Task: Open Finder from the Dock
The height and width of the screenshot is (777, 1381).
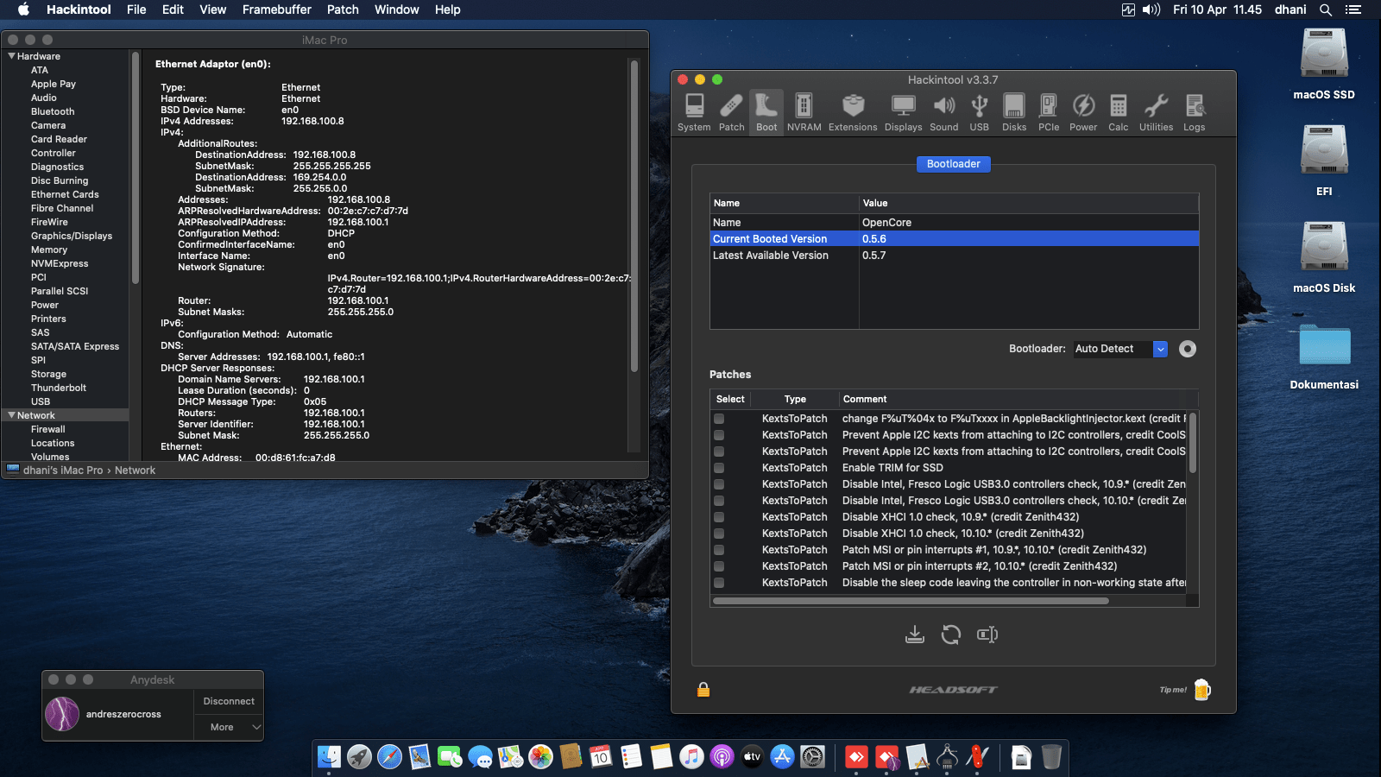Action: tap(329, 757)
